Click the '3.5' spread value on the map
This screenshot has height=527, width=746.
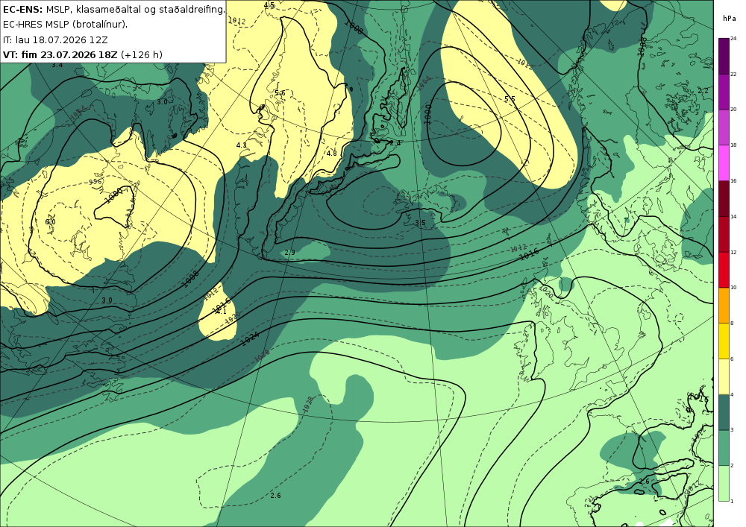click(x=420, y=223)
